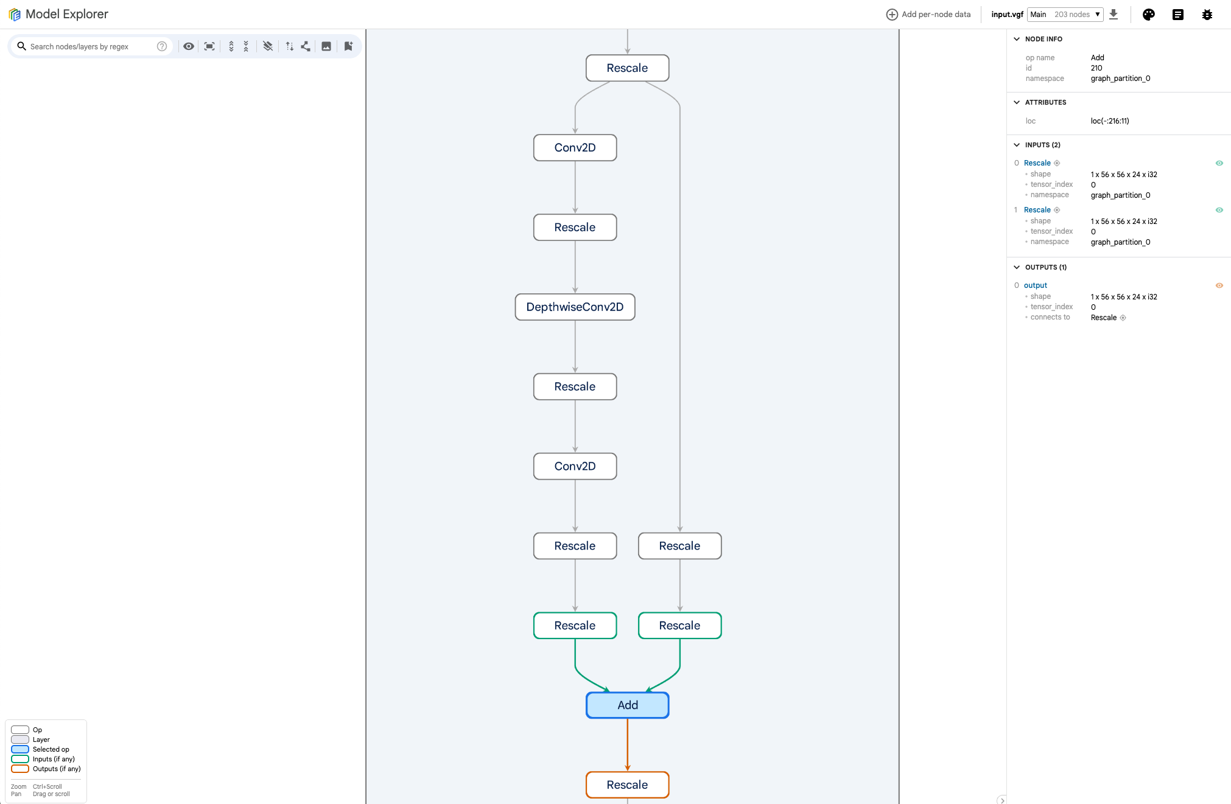Open the Main 203 nodes graph dropdown
The image size is (1231, 804).
click(1065, 14)
